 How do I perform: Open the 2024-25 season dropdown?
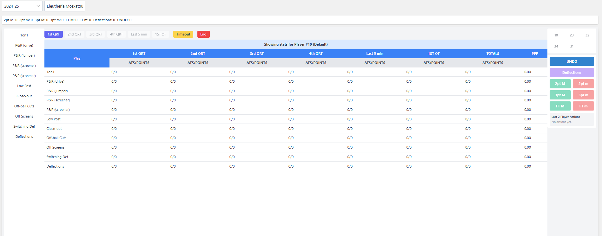tap(22, 6)
